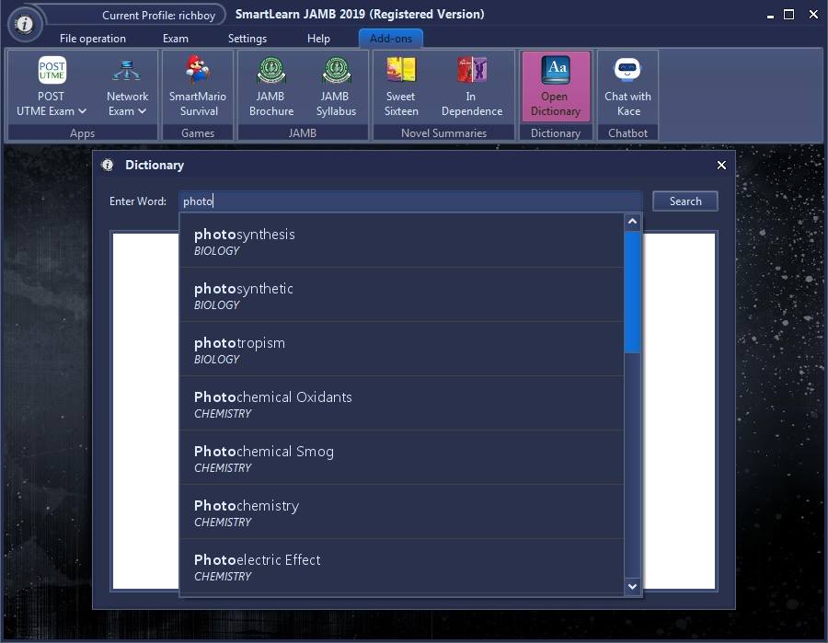This screenshot has width=828, height=643.
Task: Click the Search button
Action: pos(684,201)
